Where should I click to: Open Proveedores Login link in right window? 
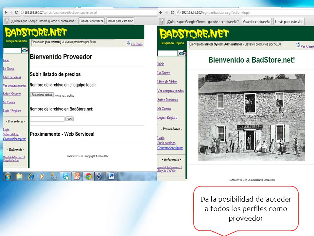[161, 138]
